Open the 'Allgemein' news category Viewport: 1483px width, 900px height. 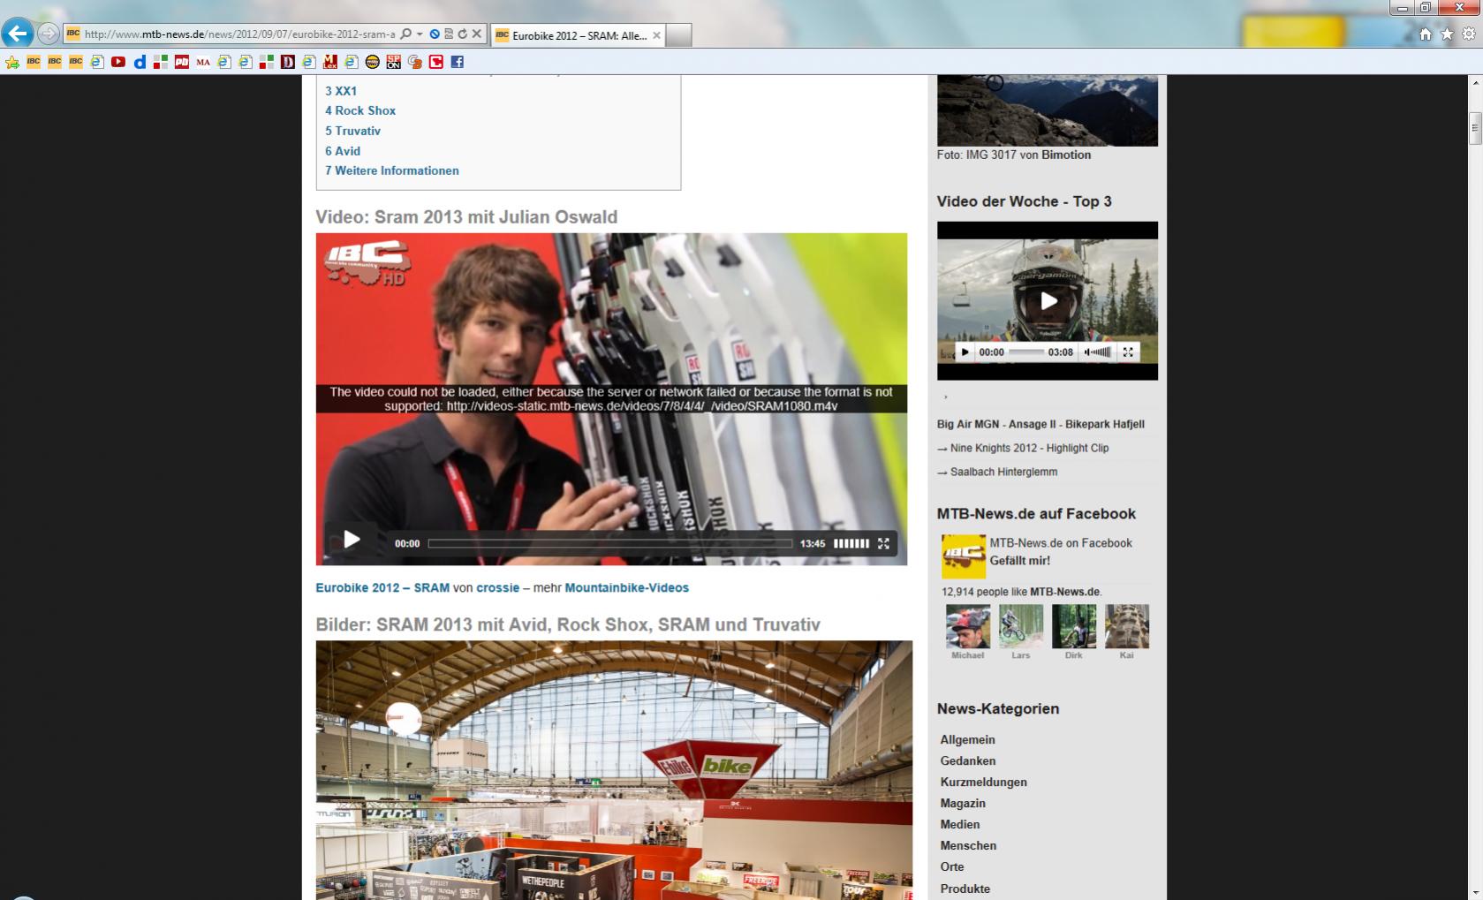coord(967,740)
